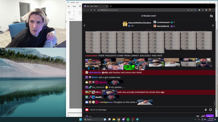Click the Cut icon in Paint
This screenshot has height=122, width=218.
coord(74,11)
